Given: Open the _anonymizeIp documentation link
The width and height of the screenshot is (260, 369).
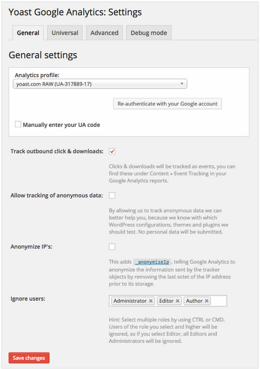Looking at the screenshot, I should [x=152, y=262].
